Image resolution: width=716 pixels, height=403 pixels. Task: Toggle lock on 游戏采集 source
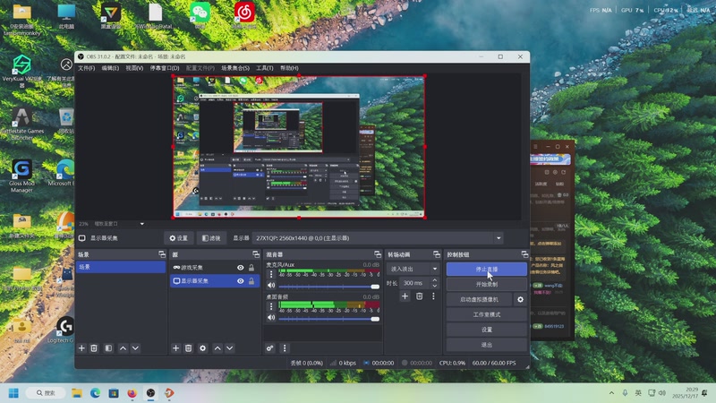[x=251, y=268]
